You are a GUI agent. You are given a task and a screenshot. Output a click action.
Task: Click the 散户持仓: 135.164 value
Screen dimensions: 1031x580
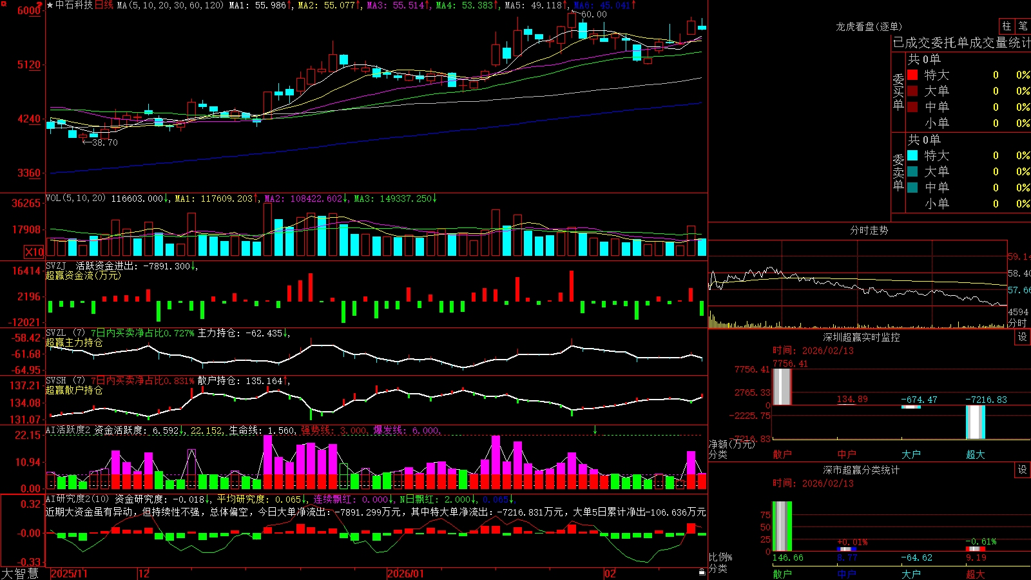[x=240, y=381]
